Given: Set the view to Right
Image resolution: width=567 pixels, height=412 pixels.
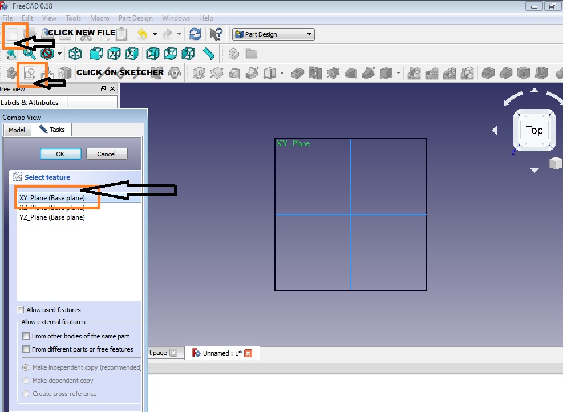Looking at the screenshot, I should pyautogui.click(x=132, y=54).
